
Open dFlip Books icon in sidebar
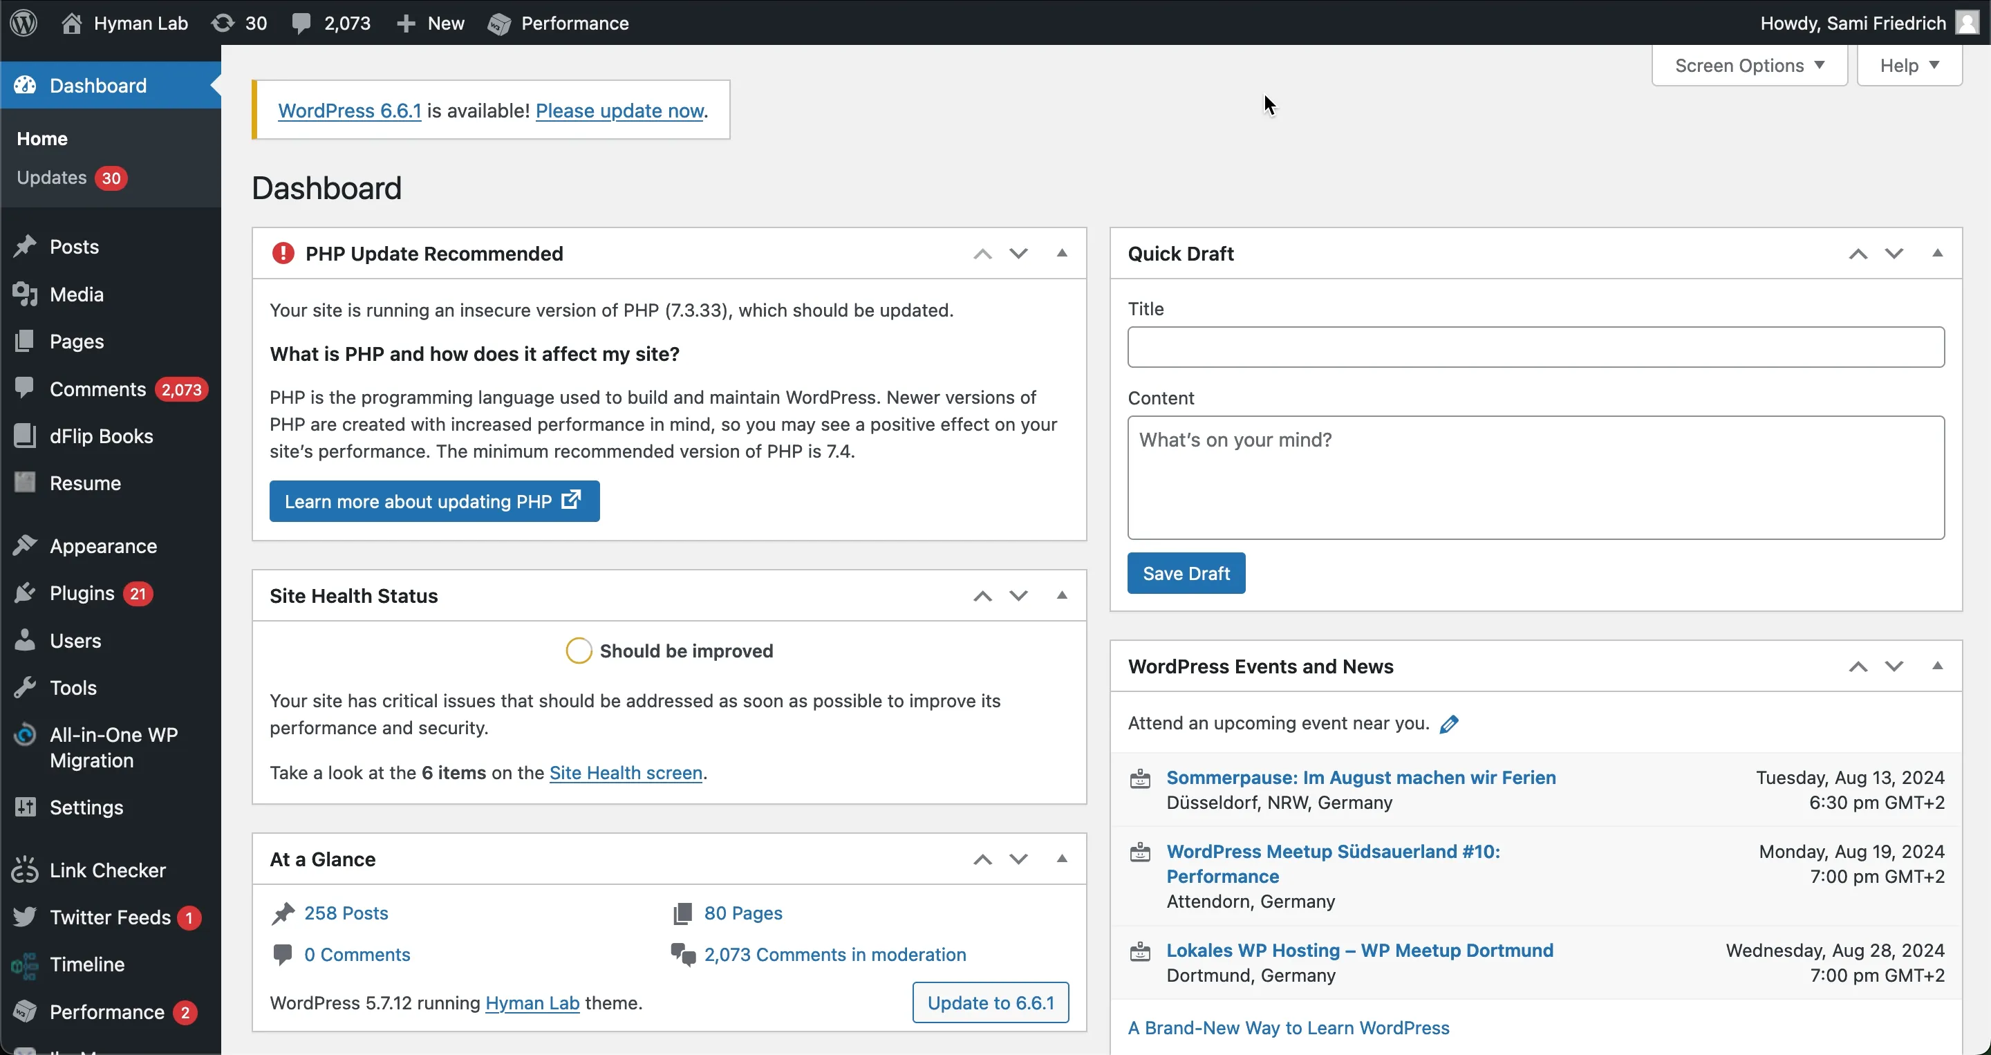tap(25, 435)
